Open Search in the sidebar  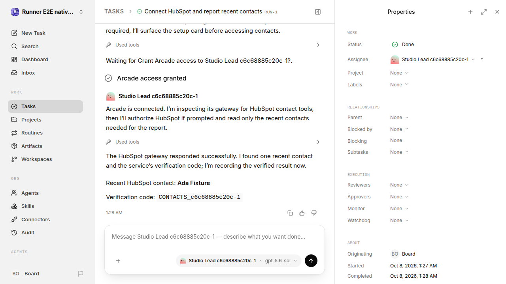pyautogui.click(x=45, y=46)
